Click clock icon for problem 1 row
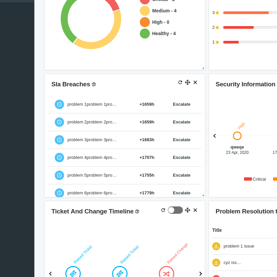 pos(59,104)
